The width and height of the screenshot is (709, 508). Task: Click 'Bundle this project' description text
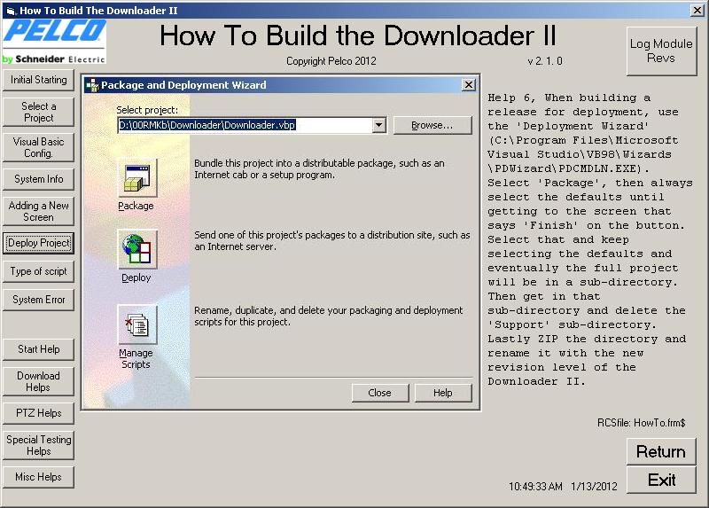(x=319, y=169)
